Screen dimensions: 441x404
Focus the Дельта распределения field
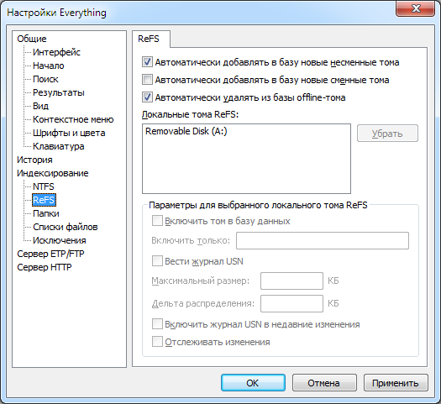point(291,304)
